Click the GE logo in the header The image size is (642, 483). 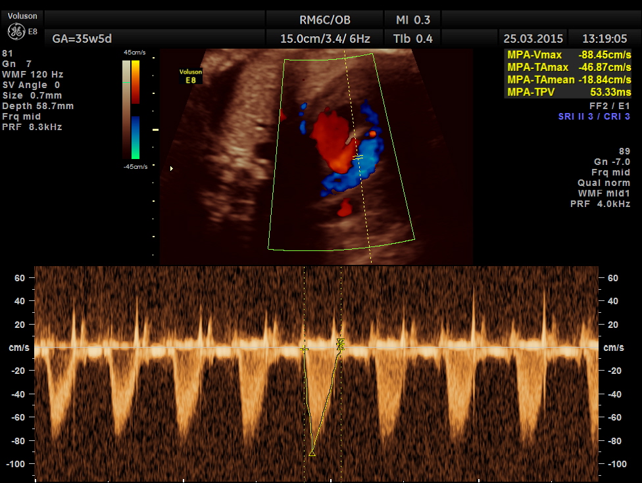pos(16,32)
